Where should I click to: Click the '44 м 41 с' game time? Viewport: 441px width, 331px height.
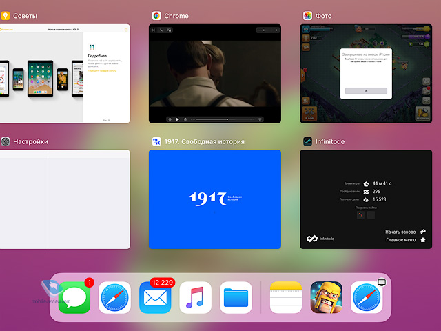coord(382,183)
